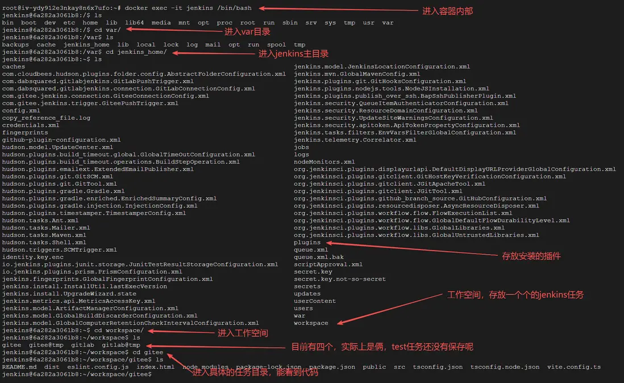Click the final '~/workspace/gitee$' prompt line
Screen dimensions: 624x383
pos(77,374)
